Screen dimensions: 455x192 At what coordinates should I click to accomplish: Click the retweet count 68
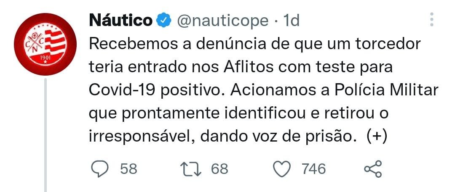click(219, 169)
